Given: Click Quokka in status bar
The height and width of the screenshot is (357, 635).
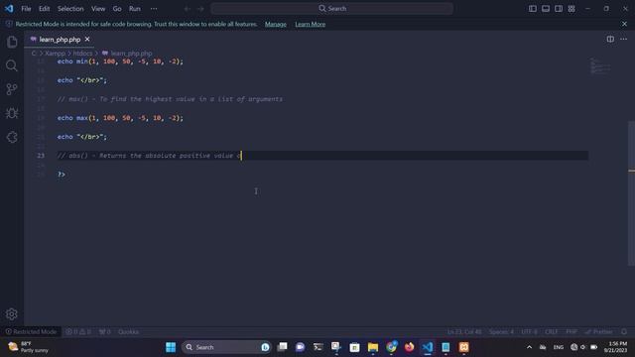Looking at the screenshot, I should pos(128,332).
